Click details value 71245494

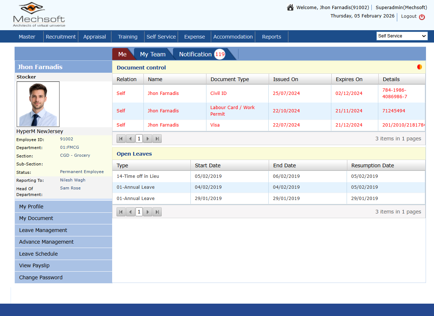(394, 111)
